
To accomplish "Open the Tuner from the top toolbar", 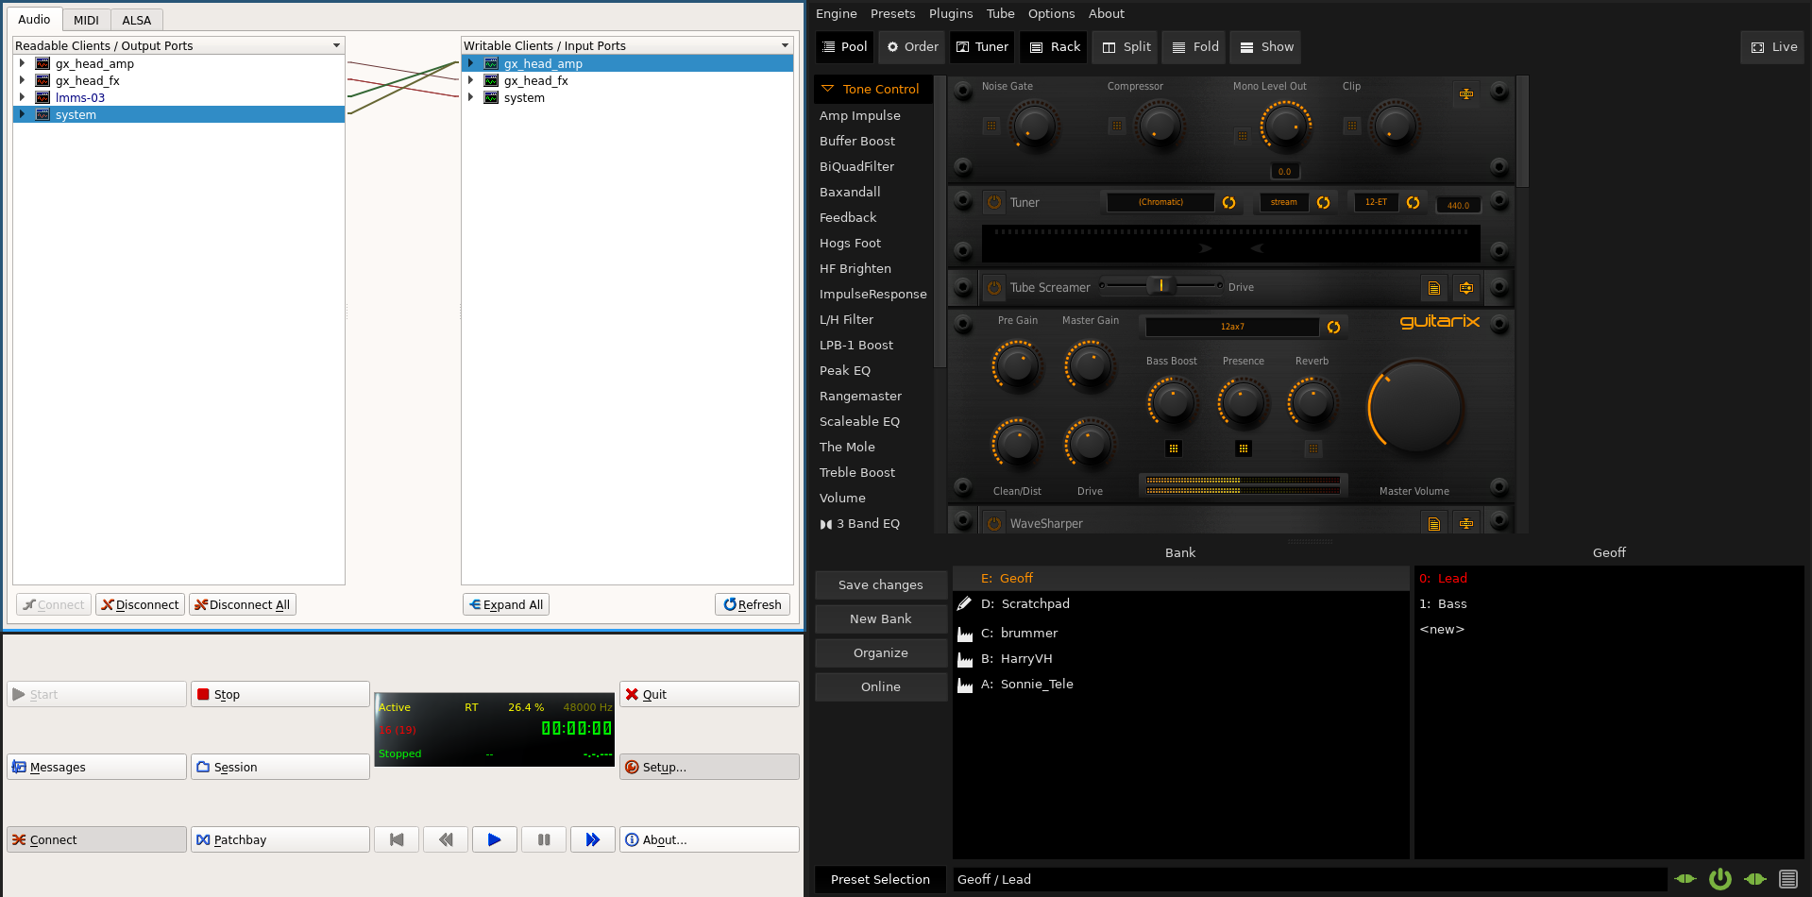I will tap(981, 46).
